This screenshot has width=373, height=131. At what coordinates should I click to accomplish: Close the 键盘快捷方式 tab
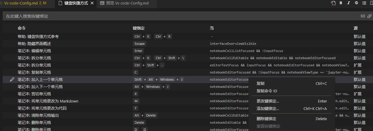pos(92,3)
